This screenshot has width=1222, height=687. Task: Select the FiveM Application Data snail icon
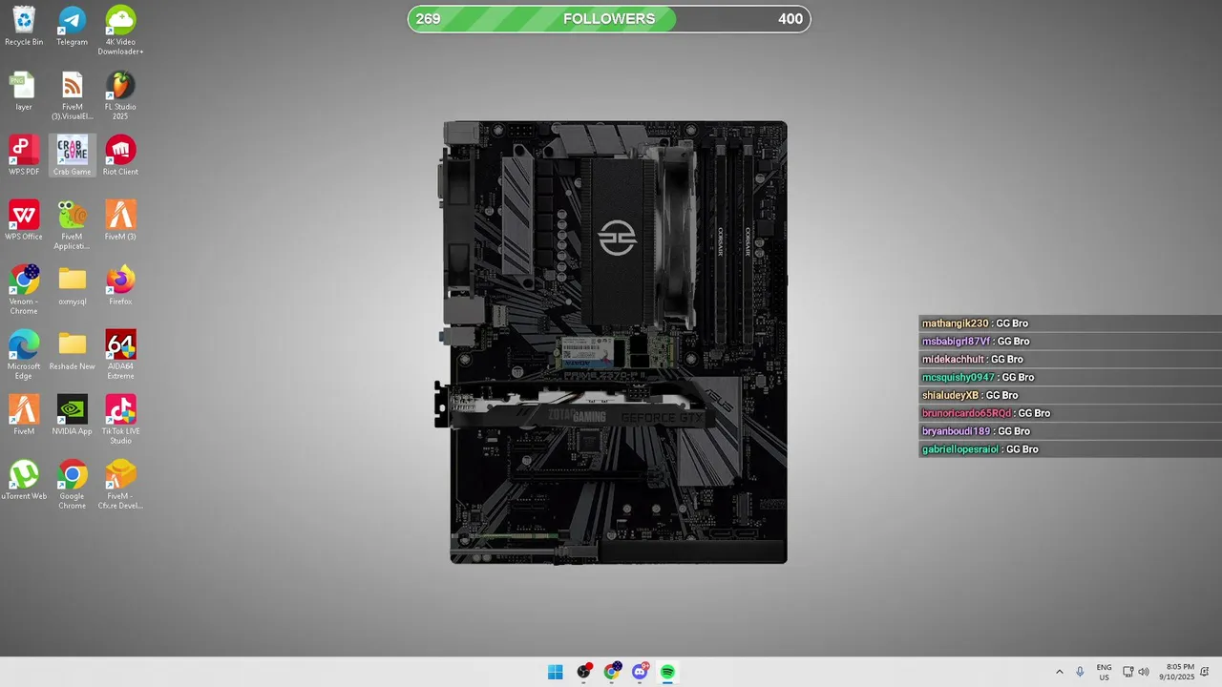click(73, 225)
